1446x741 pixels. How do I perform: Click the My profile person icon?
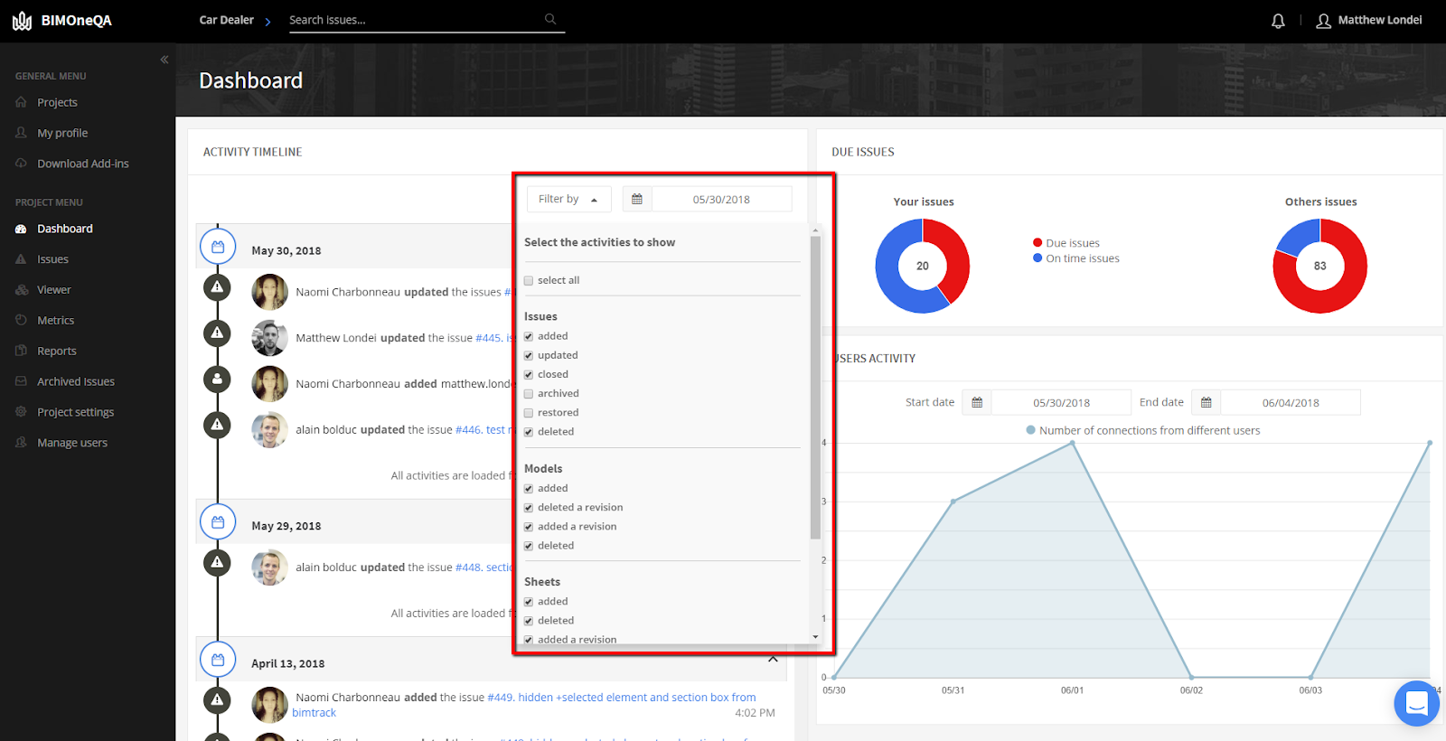[x=21, y=133]
